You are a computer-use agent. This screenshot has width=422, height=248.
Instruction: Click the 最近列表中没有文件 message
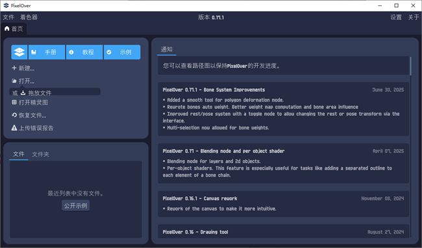click(x=75, y=193)
